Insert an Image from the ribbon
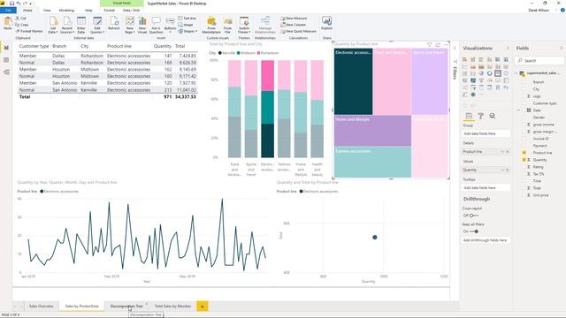This screenshot has width=566, height=318. coord(186,25)
